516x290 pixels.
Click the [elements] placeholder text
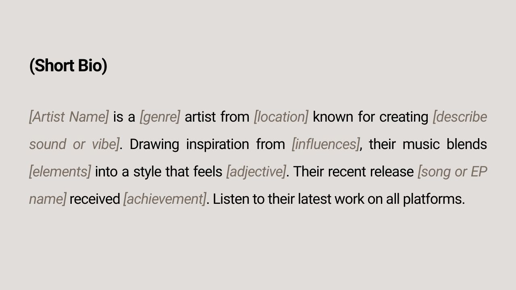(x=60, y=172)
